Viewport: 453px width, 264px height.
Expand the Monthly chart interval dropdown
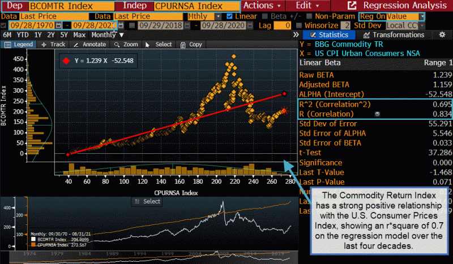click(x=108, y=35)
